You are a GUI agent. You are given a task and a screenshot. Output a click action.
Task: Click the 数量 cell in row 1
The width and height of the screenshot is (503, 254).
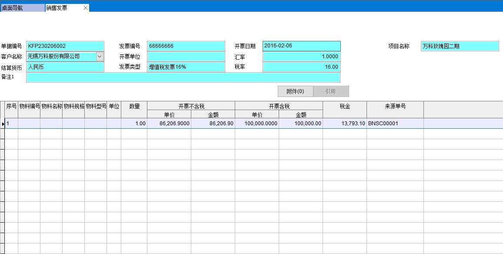[134, 124]
